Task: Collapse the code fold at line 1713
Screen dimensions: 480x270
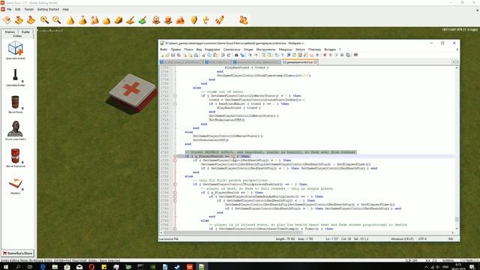Action: tap(175, 96)
